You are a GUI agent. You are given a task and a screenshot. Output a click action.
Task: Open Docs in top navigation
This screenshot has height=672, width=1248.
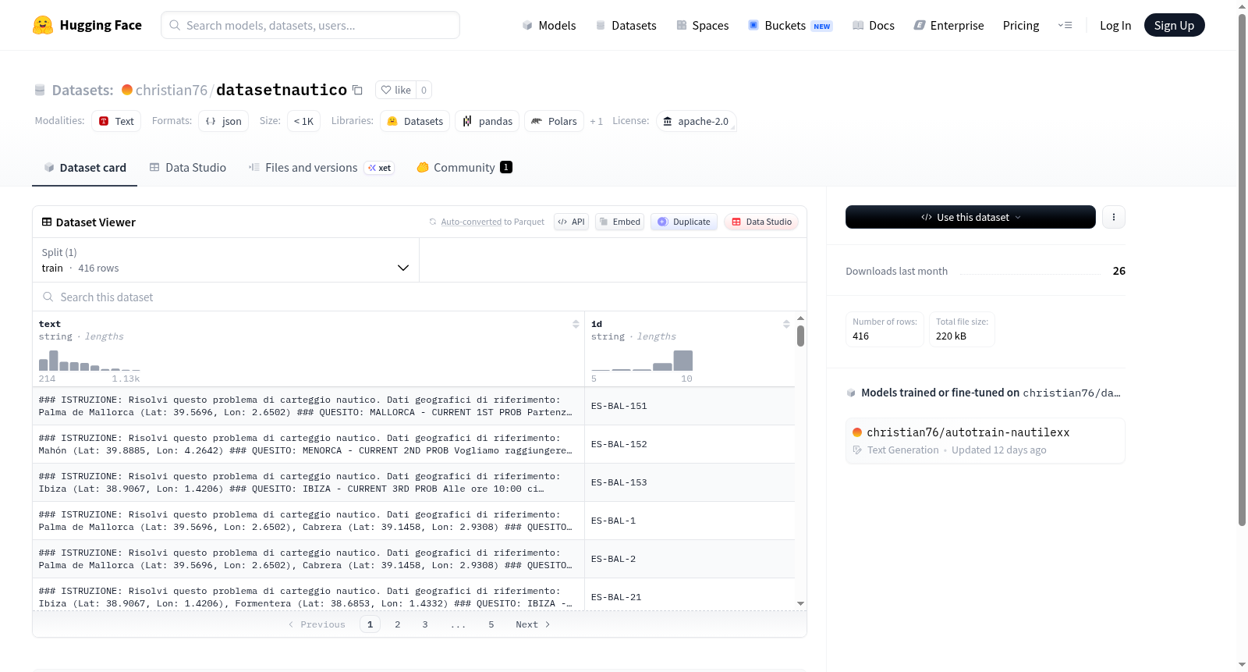click(x=874, y=25)
